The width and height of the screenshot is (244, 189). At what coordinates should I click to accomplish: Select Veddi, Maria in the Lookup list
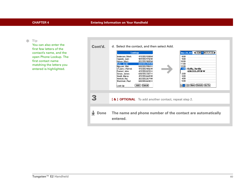(135, 76)
